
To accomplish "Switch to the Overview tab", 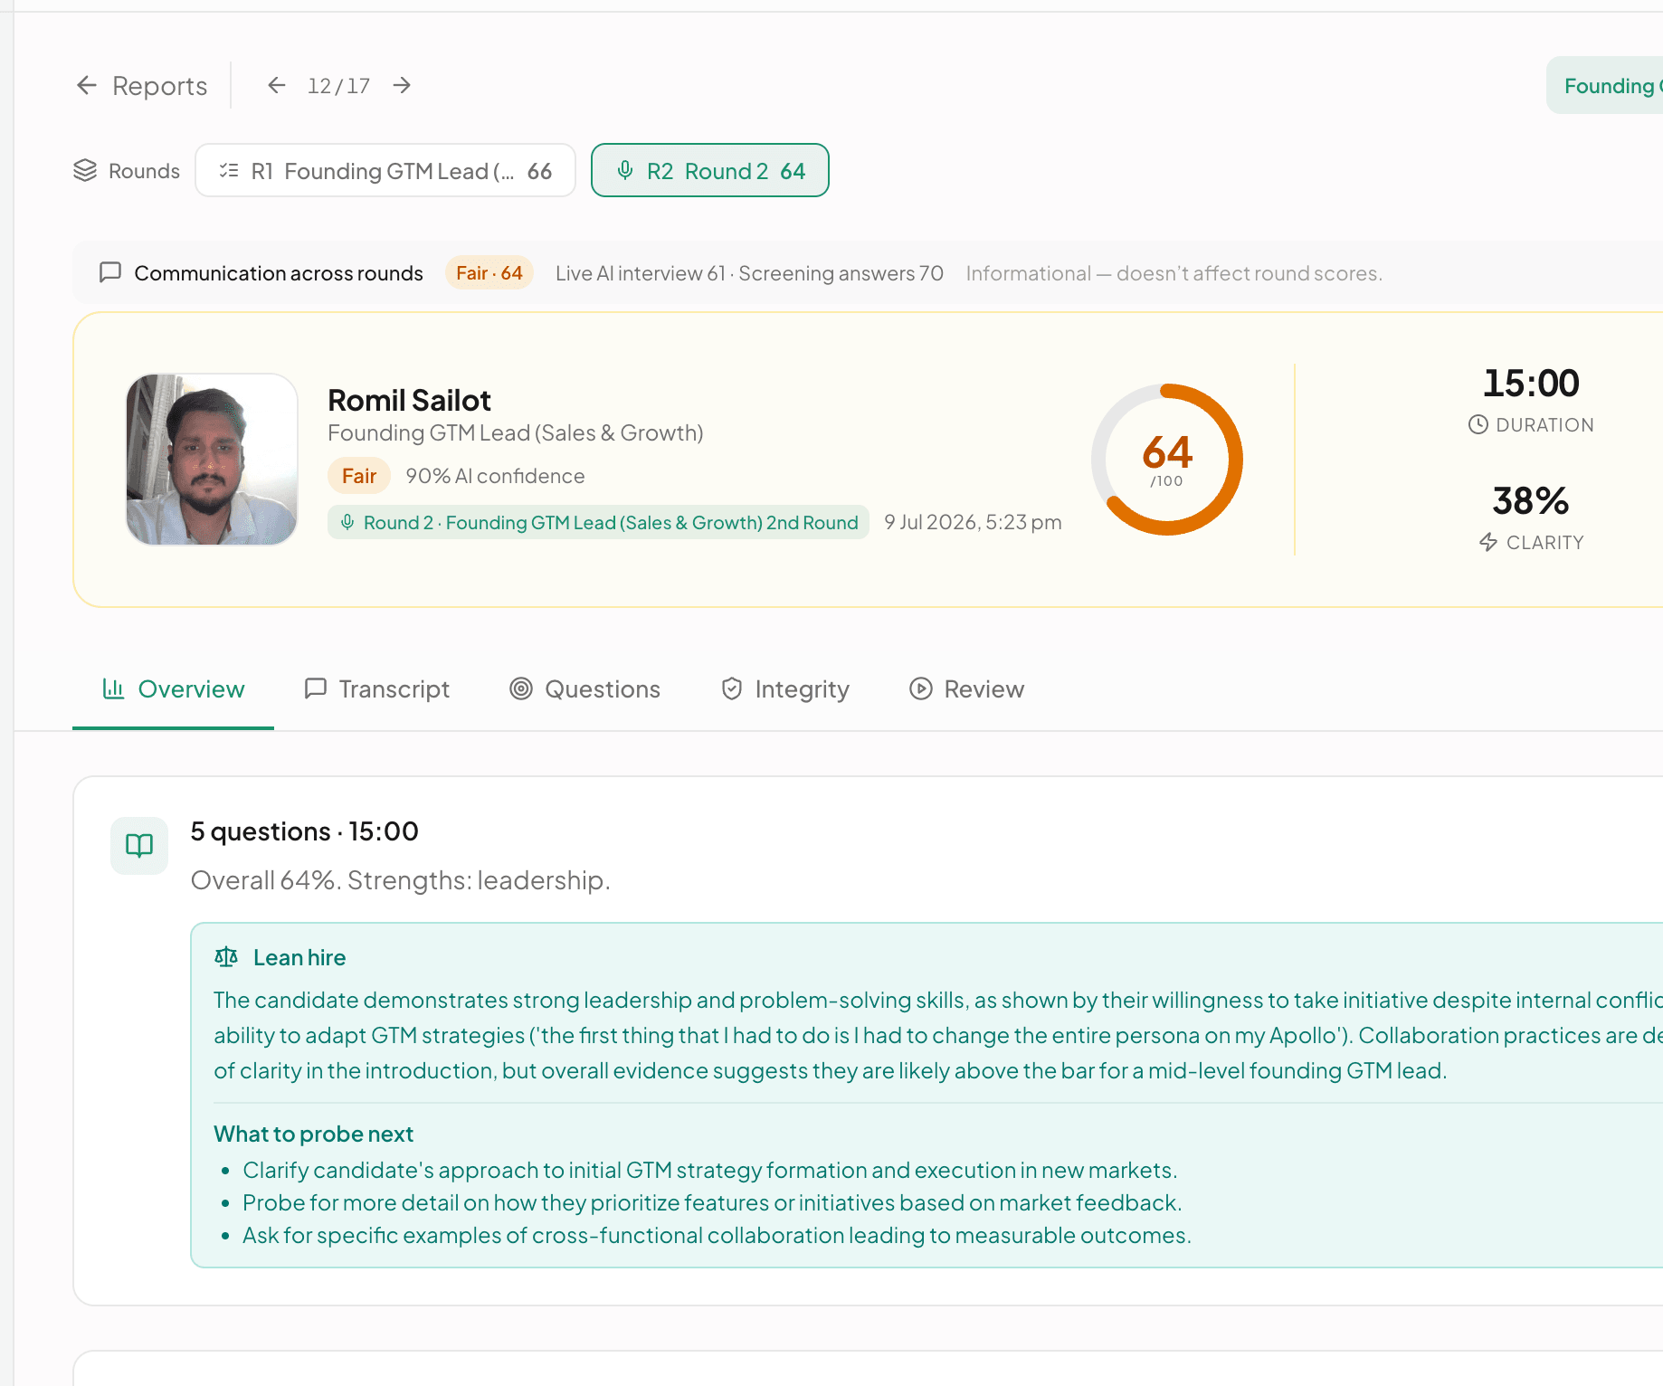I will click(173, 689).
